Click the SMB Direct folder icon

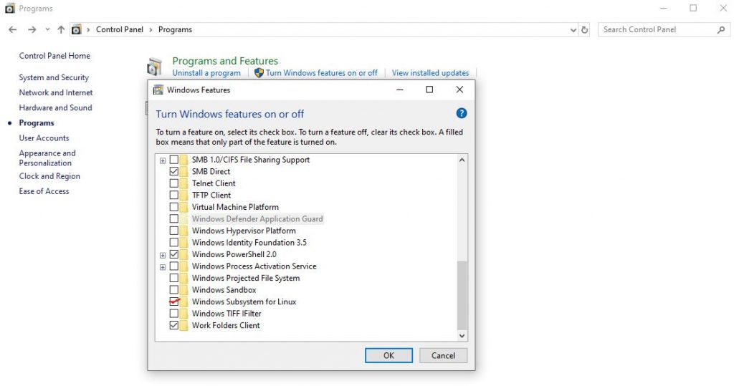184,171
